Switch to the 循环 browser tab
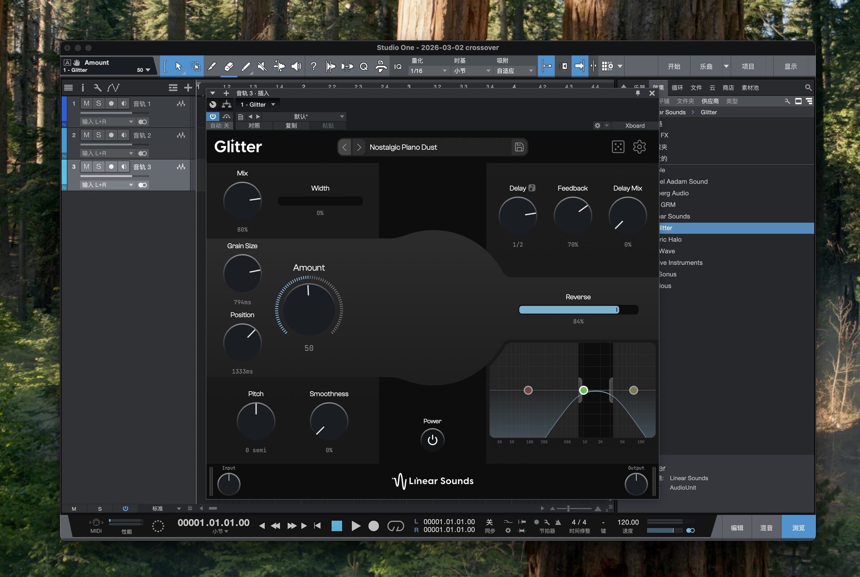Image resolution: width=860 pixels, height=577 pixels. point(677,88)
